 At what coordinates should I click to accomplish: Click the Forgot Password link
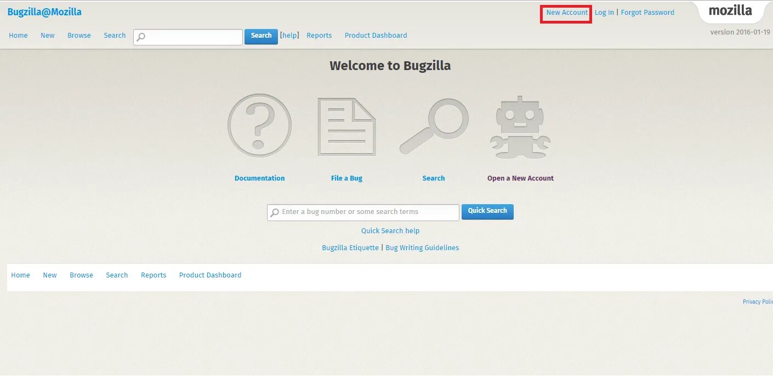click(647, 13)
